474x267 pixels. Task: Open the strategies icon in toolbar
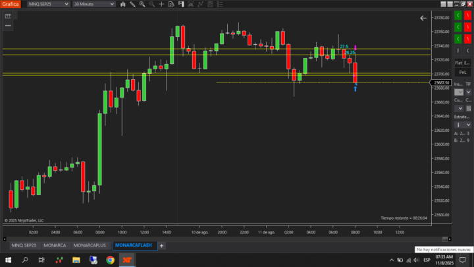tap(210, 4)
